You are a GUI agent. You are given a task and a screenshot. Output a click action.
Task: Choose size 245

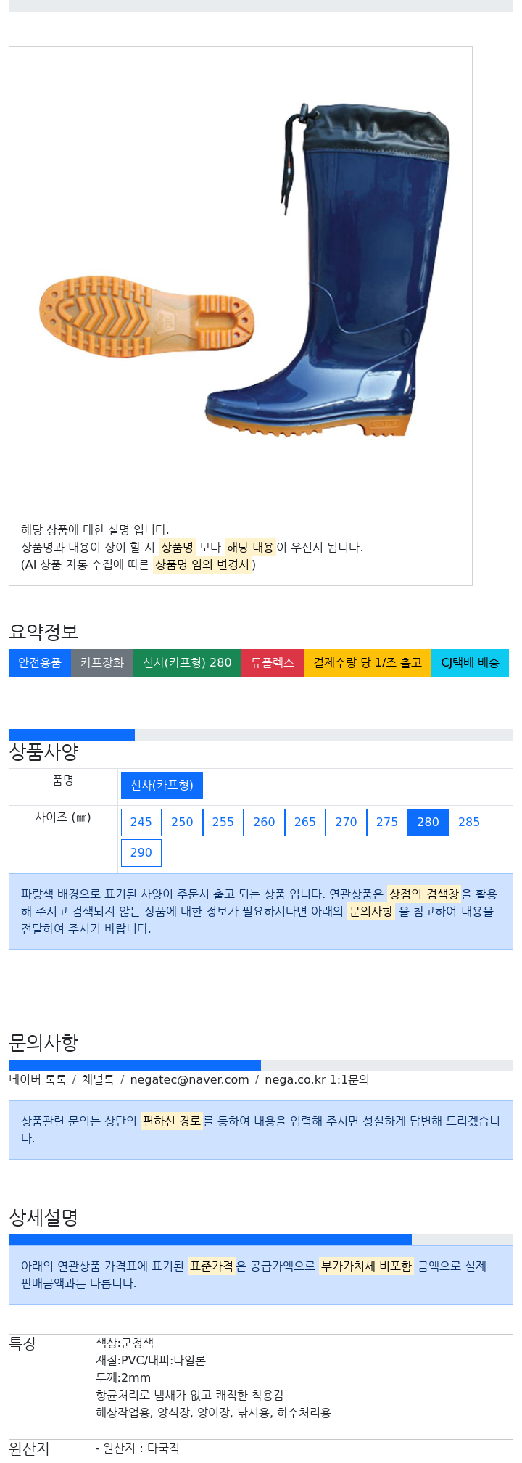pyautogui.click(x=141, y=822)
